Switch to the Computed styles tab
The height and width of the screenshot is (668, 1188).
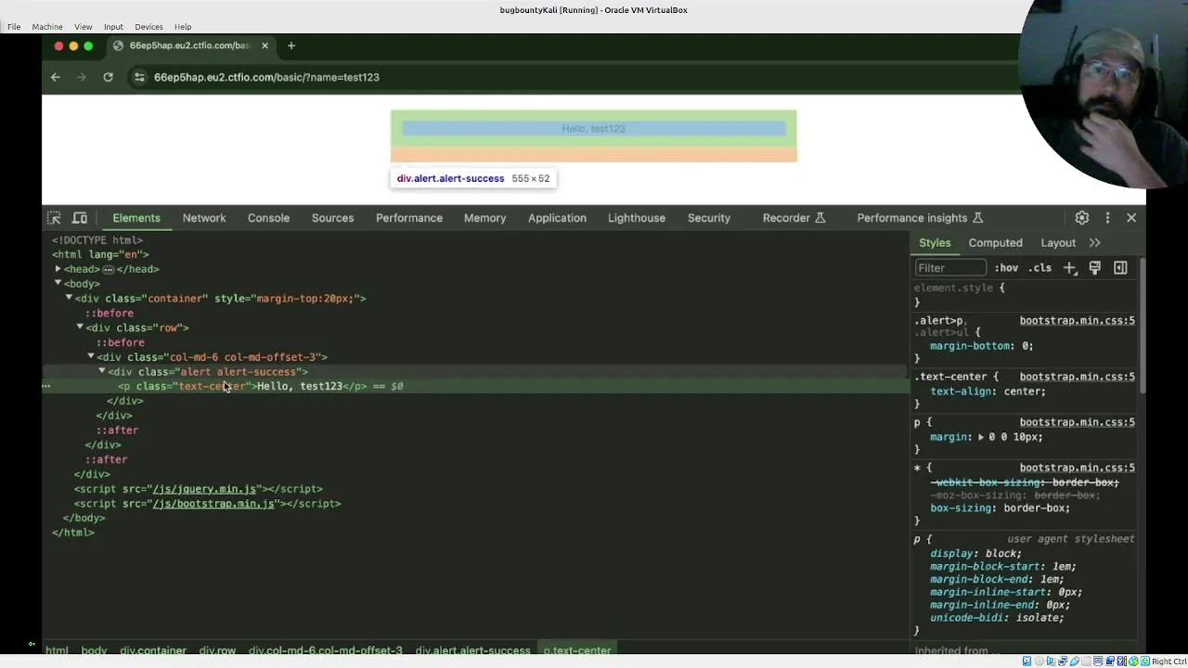(995, 243)
